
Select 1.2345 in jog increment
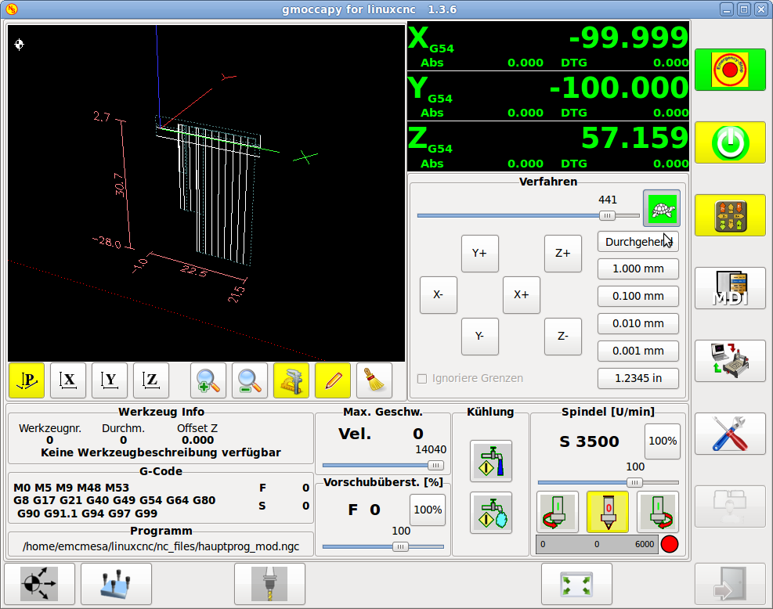pyautogui.click(x=638, y=378)
